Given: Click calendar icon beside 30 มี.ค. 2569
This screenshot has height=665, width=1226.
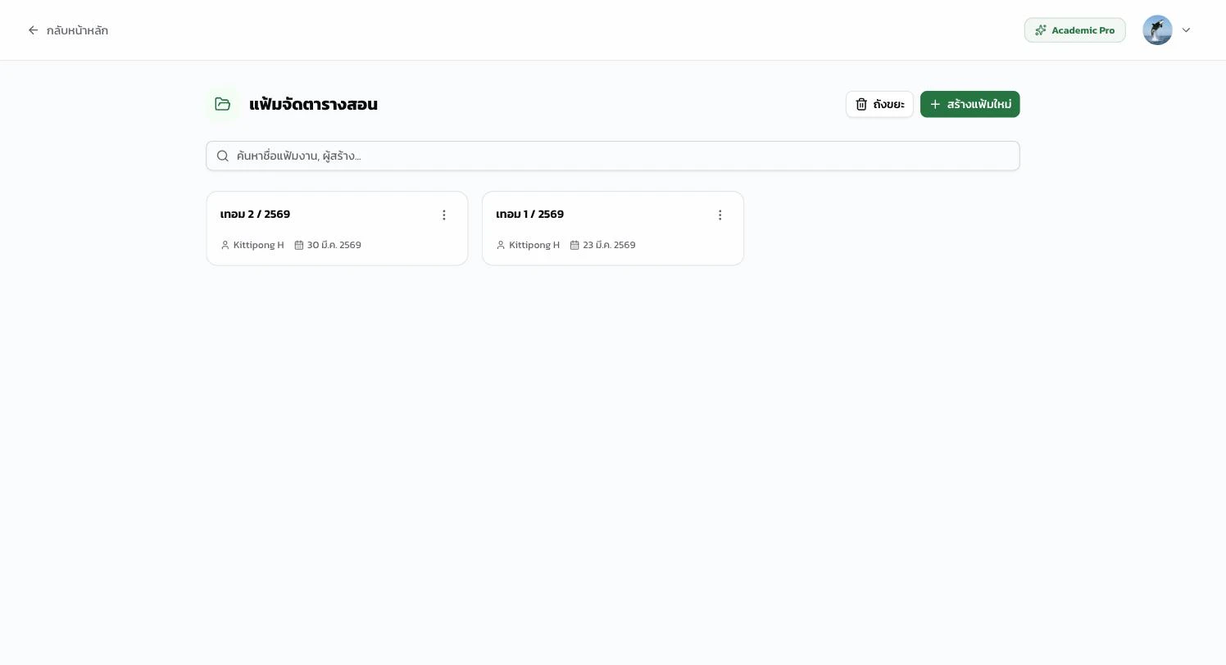Looking at the screenshot, I should coord(299,245).
